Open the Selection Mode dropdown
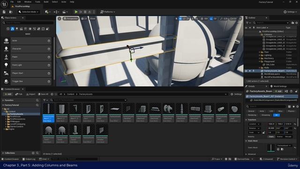The height and width of the screenshot is (169, 300). [29, 12]
